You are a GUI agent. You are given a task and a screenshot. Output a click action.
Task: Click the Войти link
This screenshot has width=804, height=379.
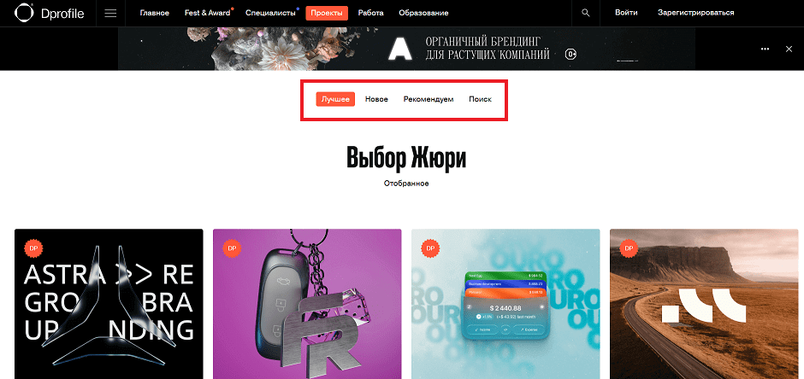626,13
